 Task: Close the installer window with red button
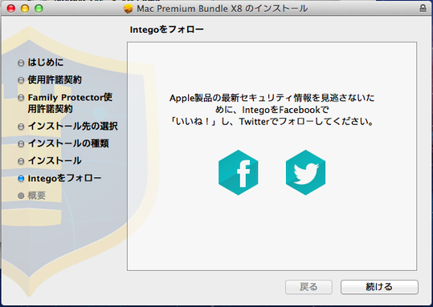click(11, 9)
